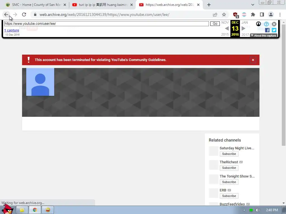The width and height of the screenshot is (286, 214).
Task: Subscribe to ERB channel
Action: point(229,196)
